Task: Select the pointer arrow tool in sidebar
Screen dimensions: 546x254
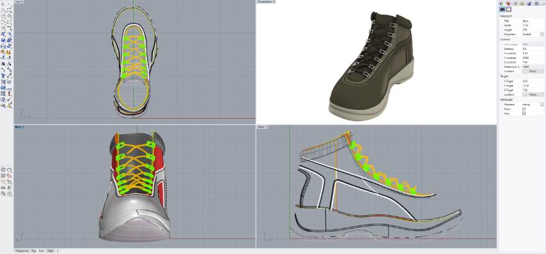Action: [x=3, y=4]
